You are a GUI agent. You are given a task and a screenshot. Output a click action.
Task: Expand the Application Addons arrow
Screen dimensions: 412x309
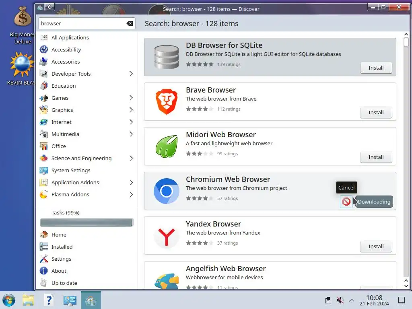click(131, 183)
